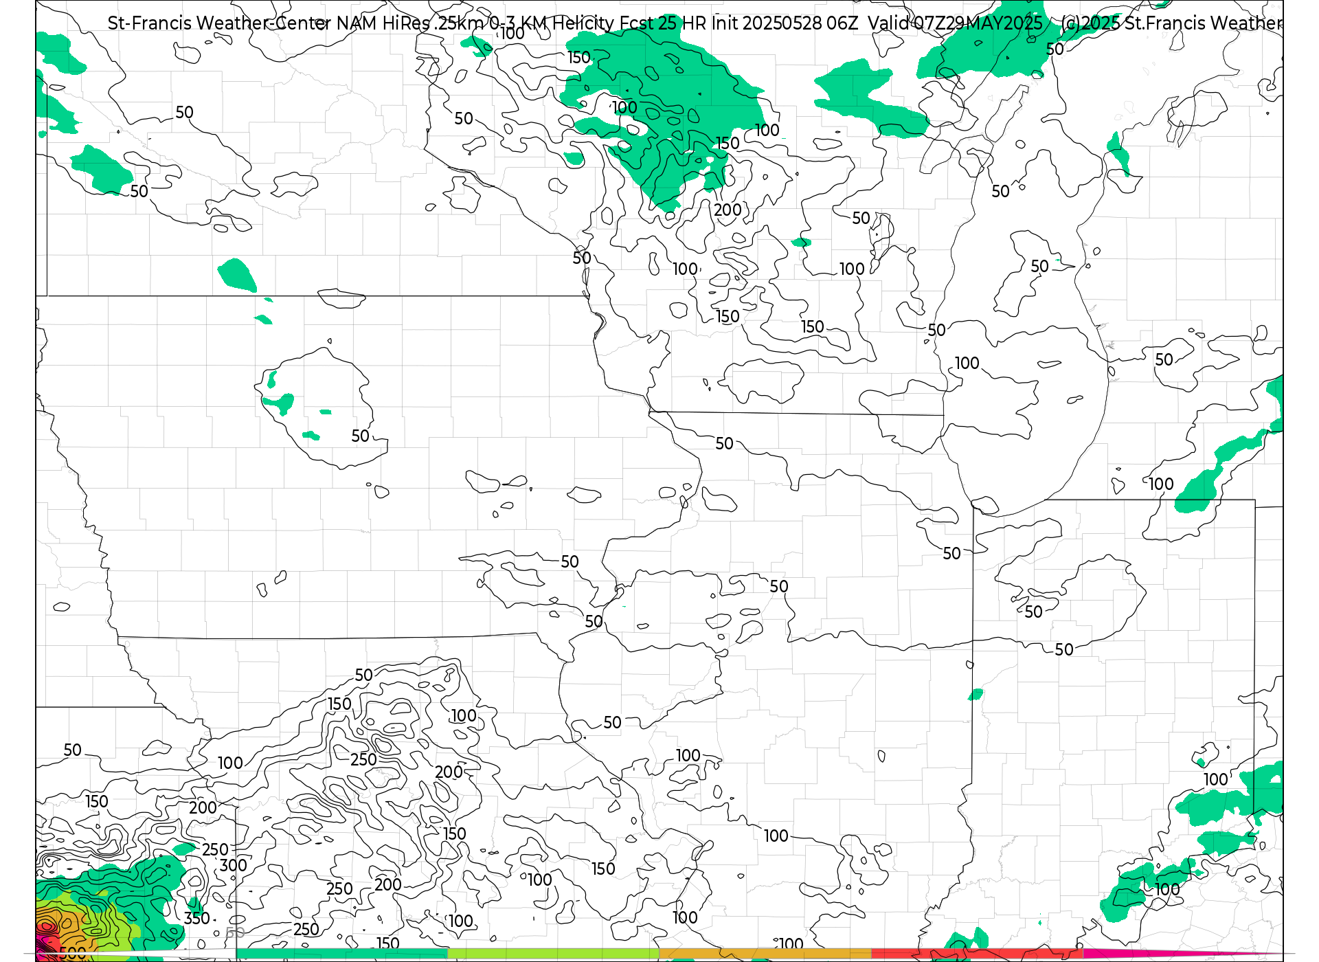Screen dimensions: 1319x962
Task: Click the '(c)2025 St.Francis Weather' copyright text
Action: [1171, 23]
